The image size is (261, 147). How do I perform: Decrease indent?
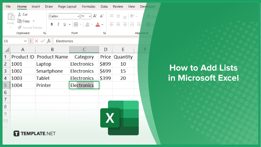(x=132, y=24)
